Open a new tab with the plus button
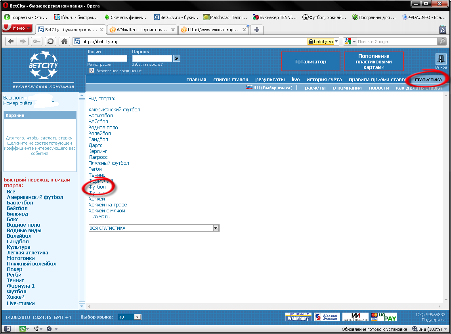 [x=257, y=30]
